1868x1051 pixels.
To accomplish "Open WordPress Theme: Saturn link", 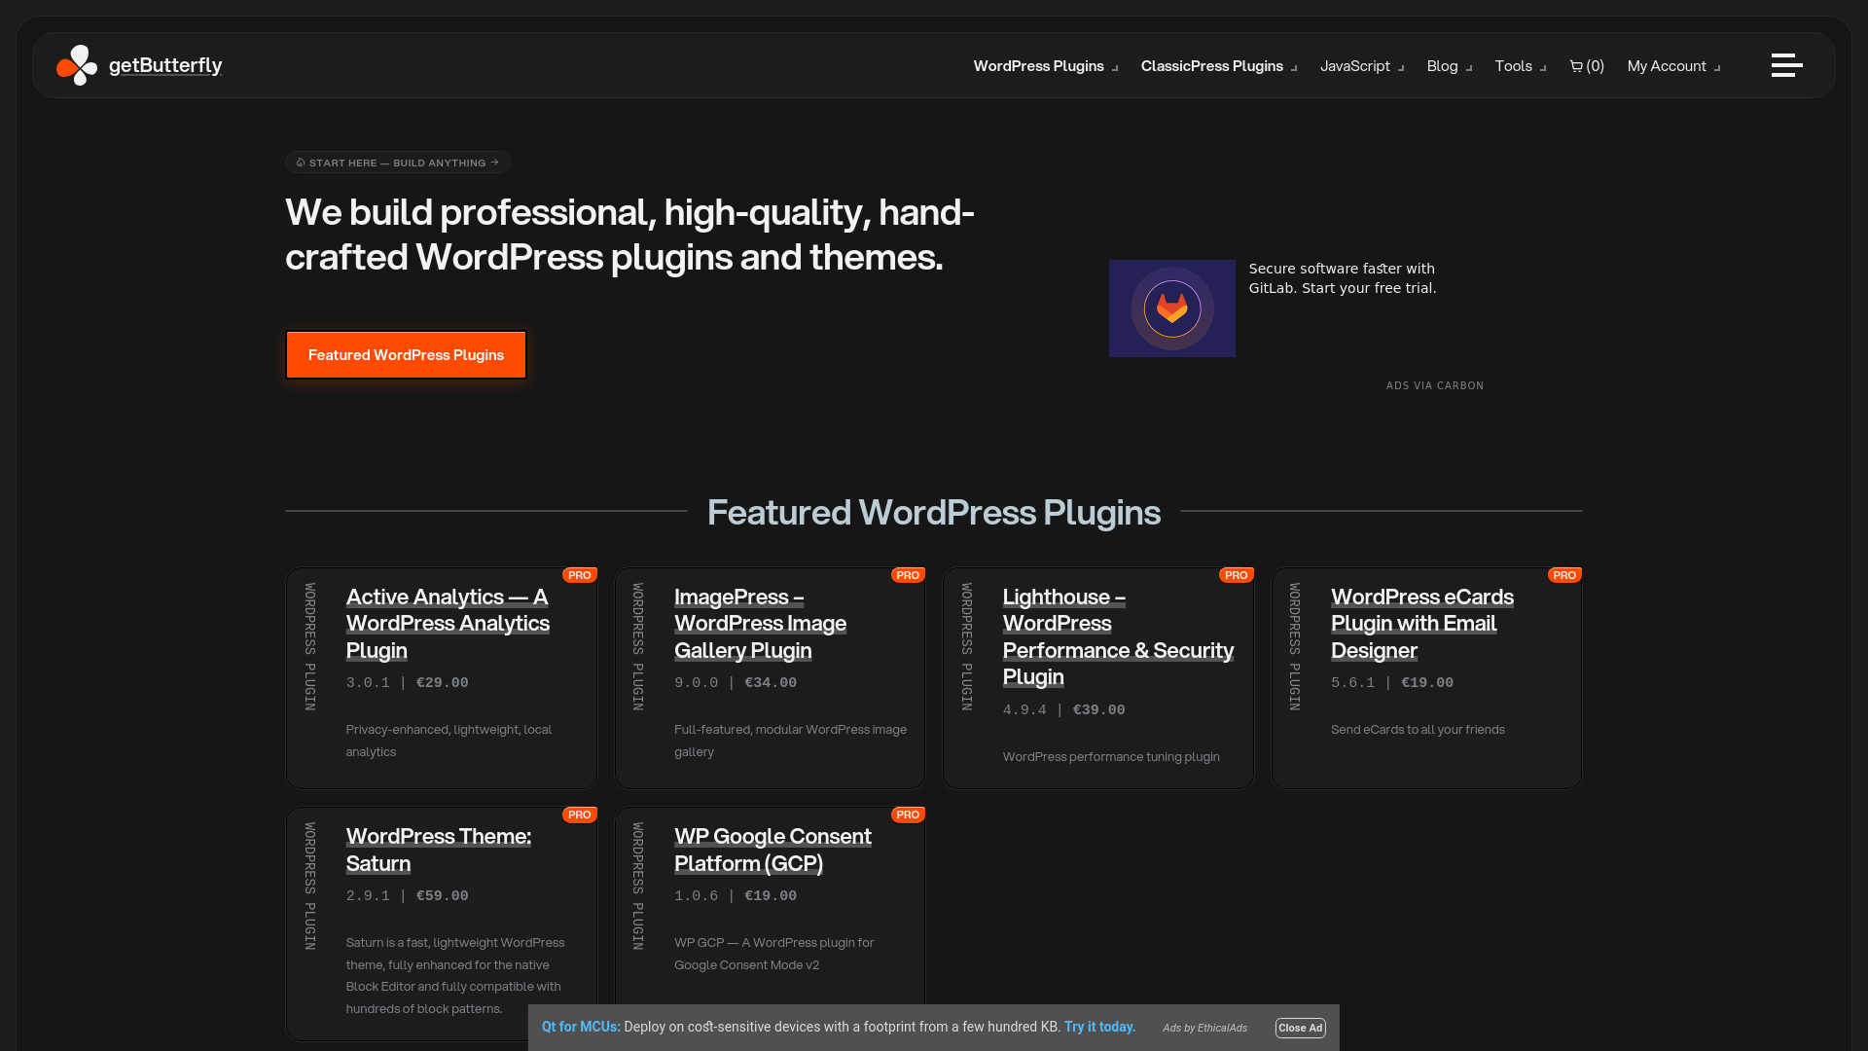I will point(438,850).
